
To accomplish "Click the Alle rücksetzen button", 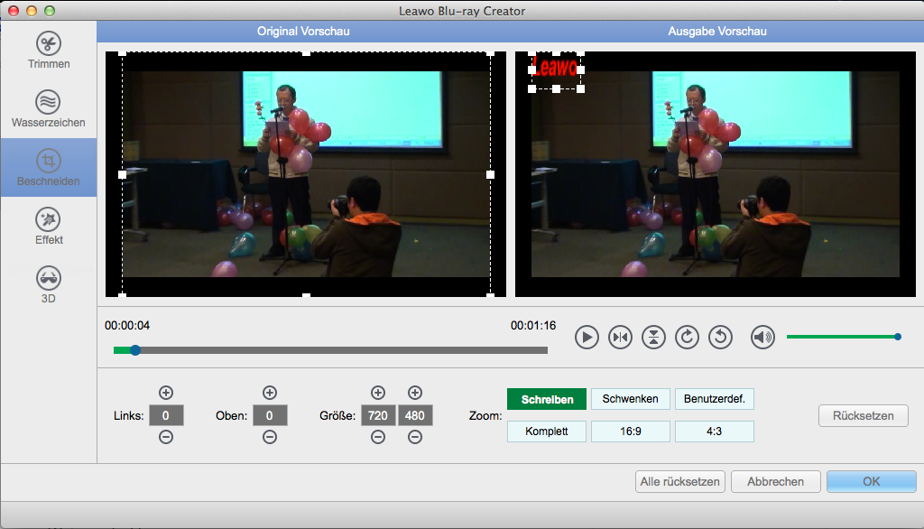I will click(x=680, y=481).
